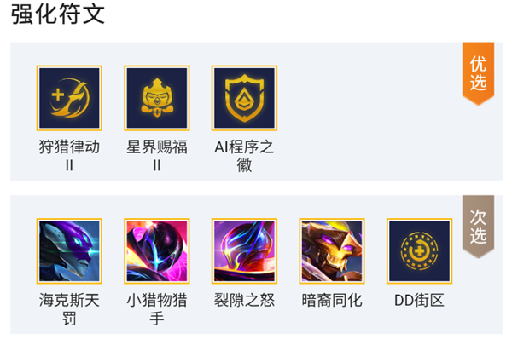Choose the AI程序之徽 shield emblem icon
512x345 pixels.
pyautogui.click(x=244, y=98)
